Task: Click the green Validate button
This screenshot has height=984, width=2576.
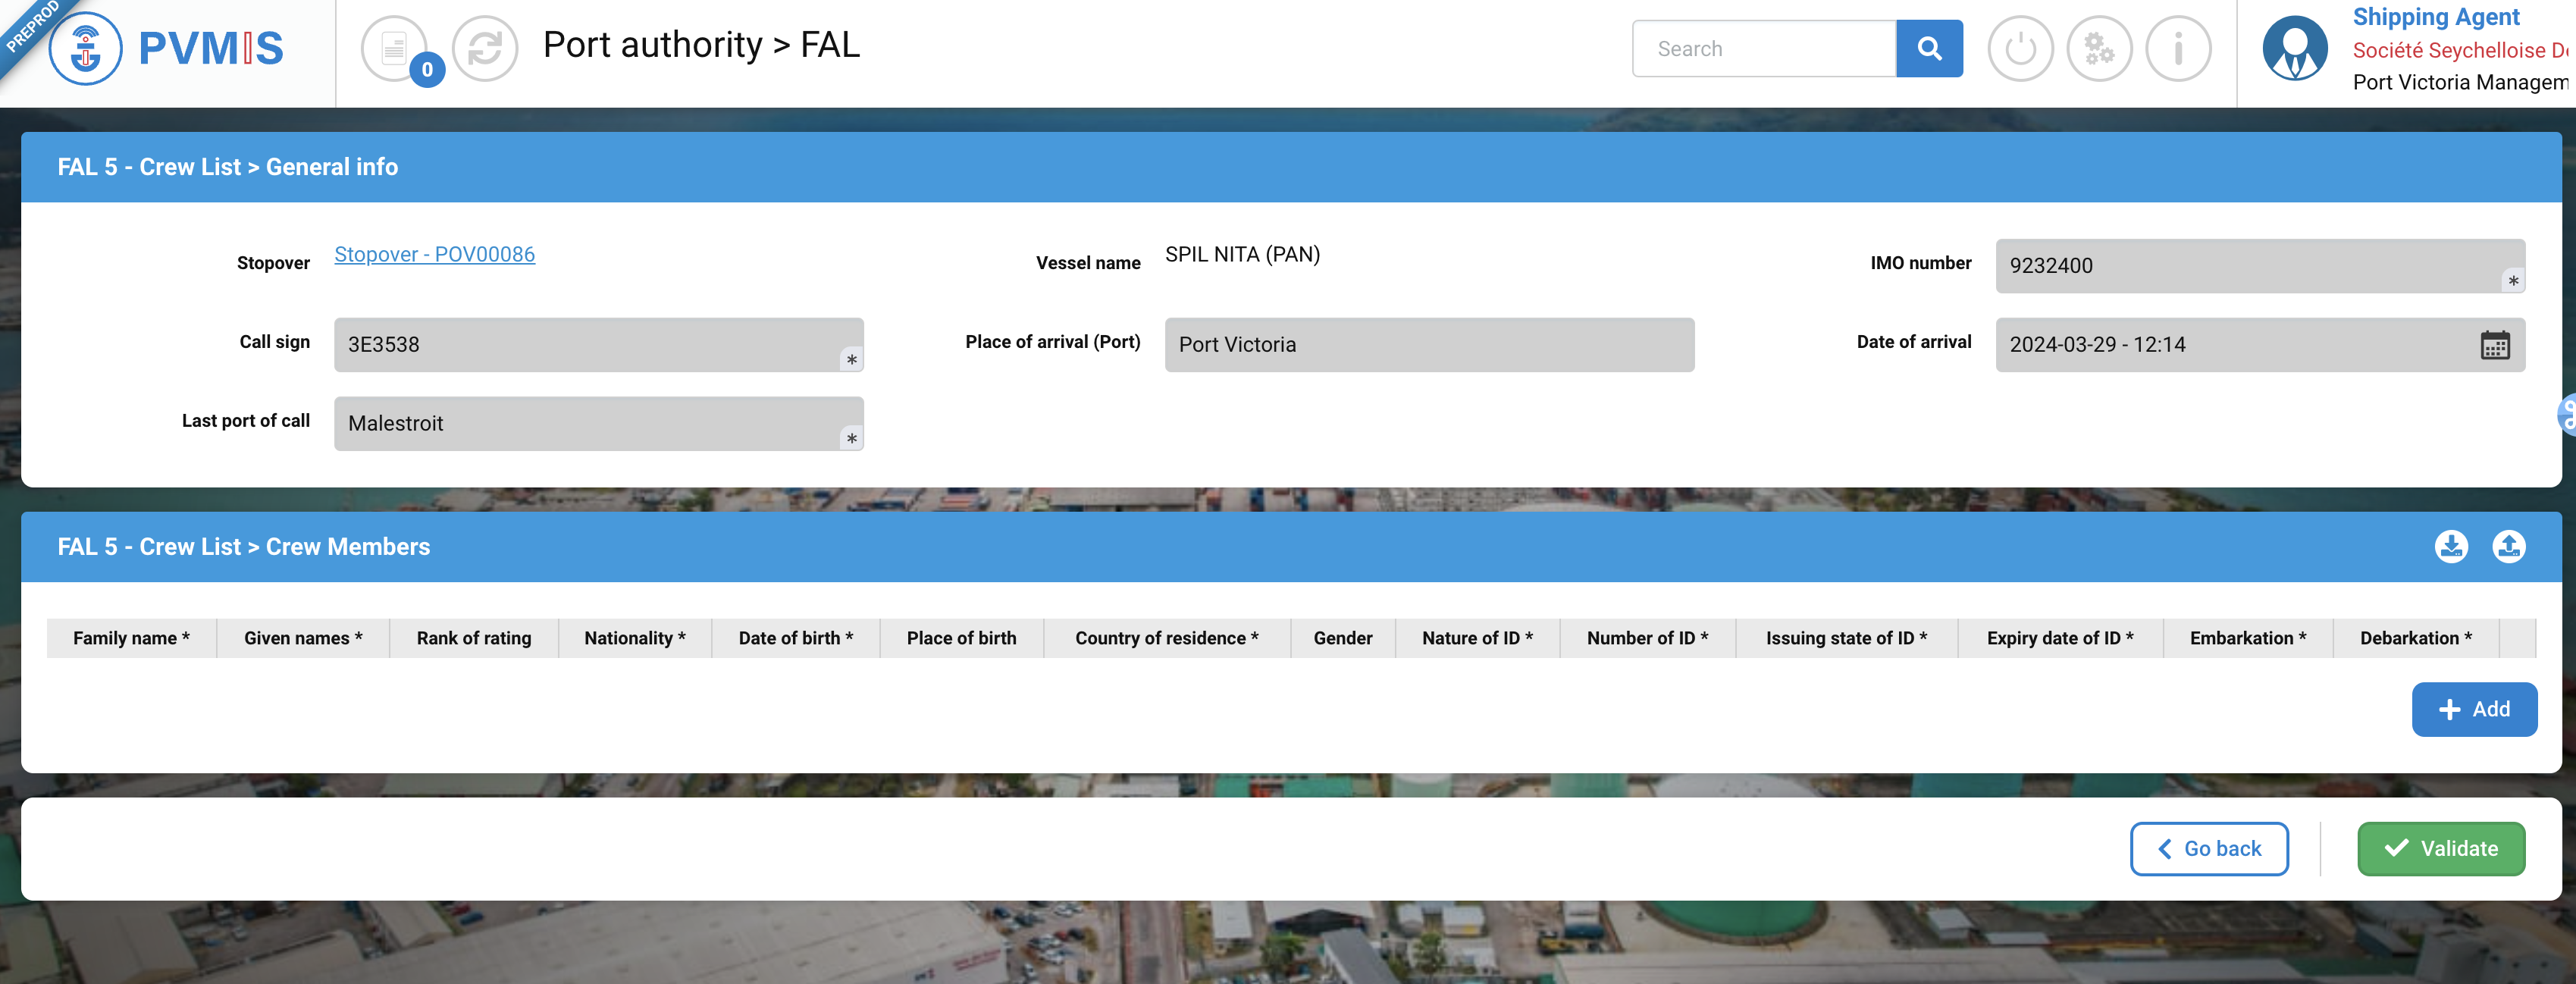Action: 2441,849
